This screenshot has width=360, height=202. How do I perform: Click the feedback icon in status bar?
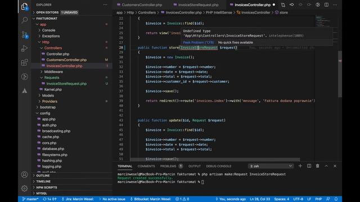[328, 199]
